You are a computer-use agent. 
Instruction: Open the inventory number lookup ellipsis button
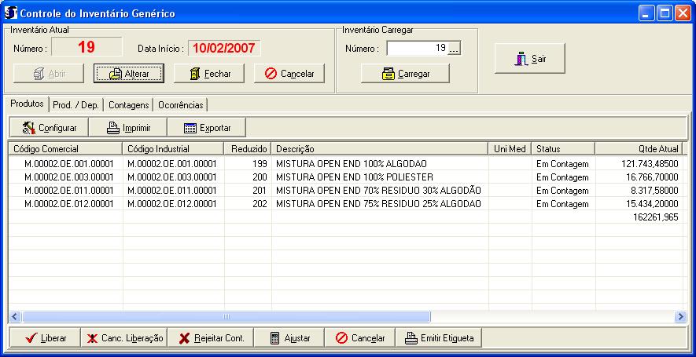point(454,49)
